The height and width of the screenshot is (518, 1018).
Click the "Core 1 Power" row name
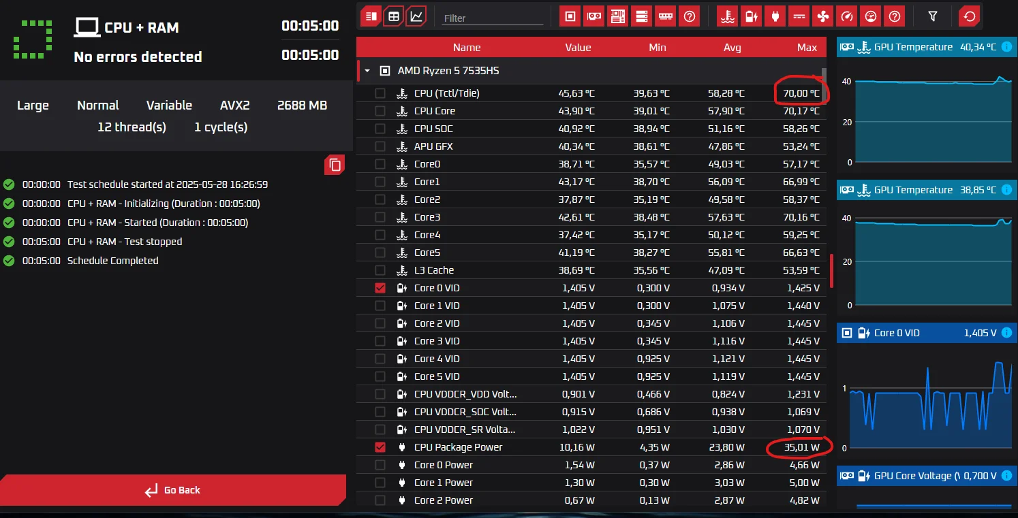pos(444,483)
